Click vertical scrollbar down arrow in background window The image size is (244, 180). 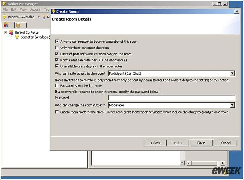pos(182,163)
